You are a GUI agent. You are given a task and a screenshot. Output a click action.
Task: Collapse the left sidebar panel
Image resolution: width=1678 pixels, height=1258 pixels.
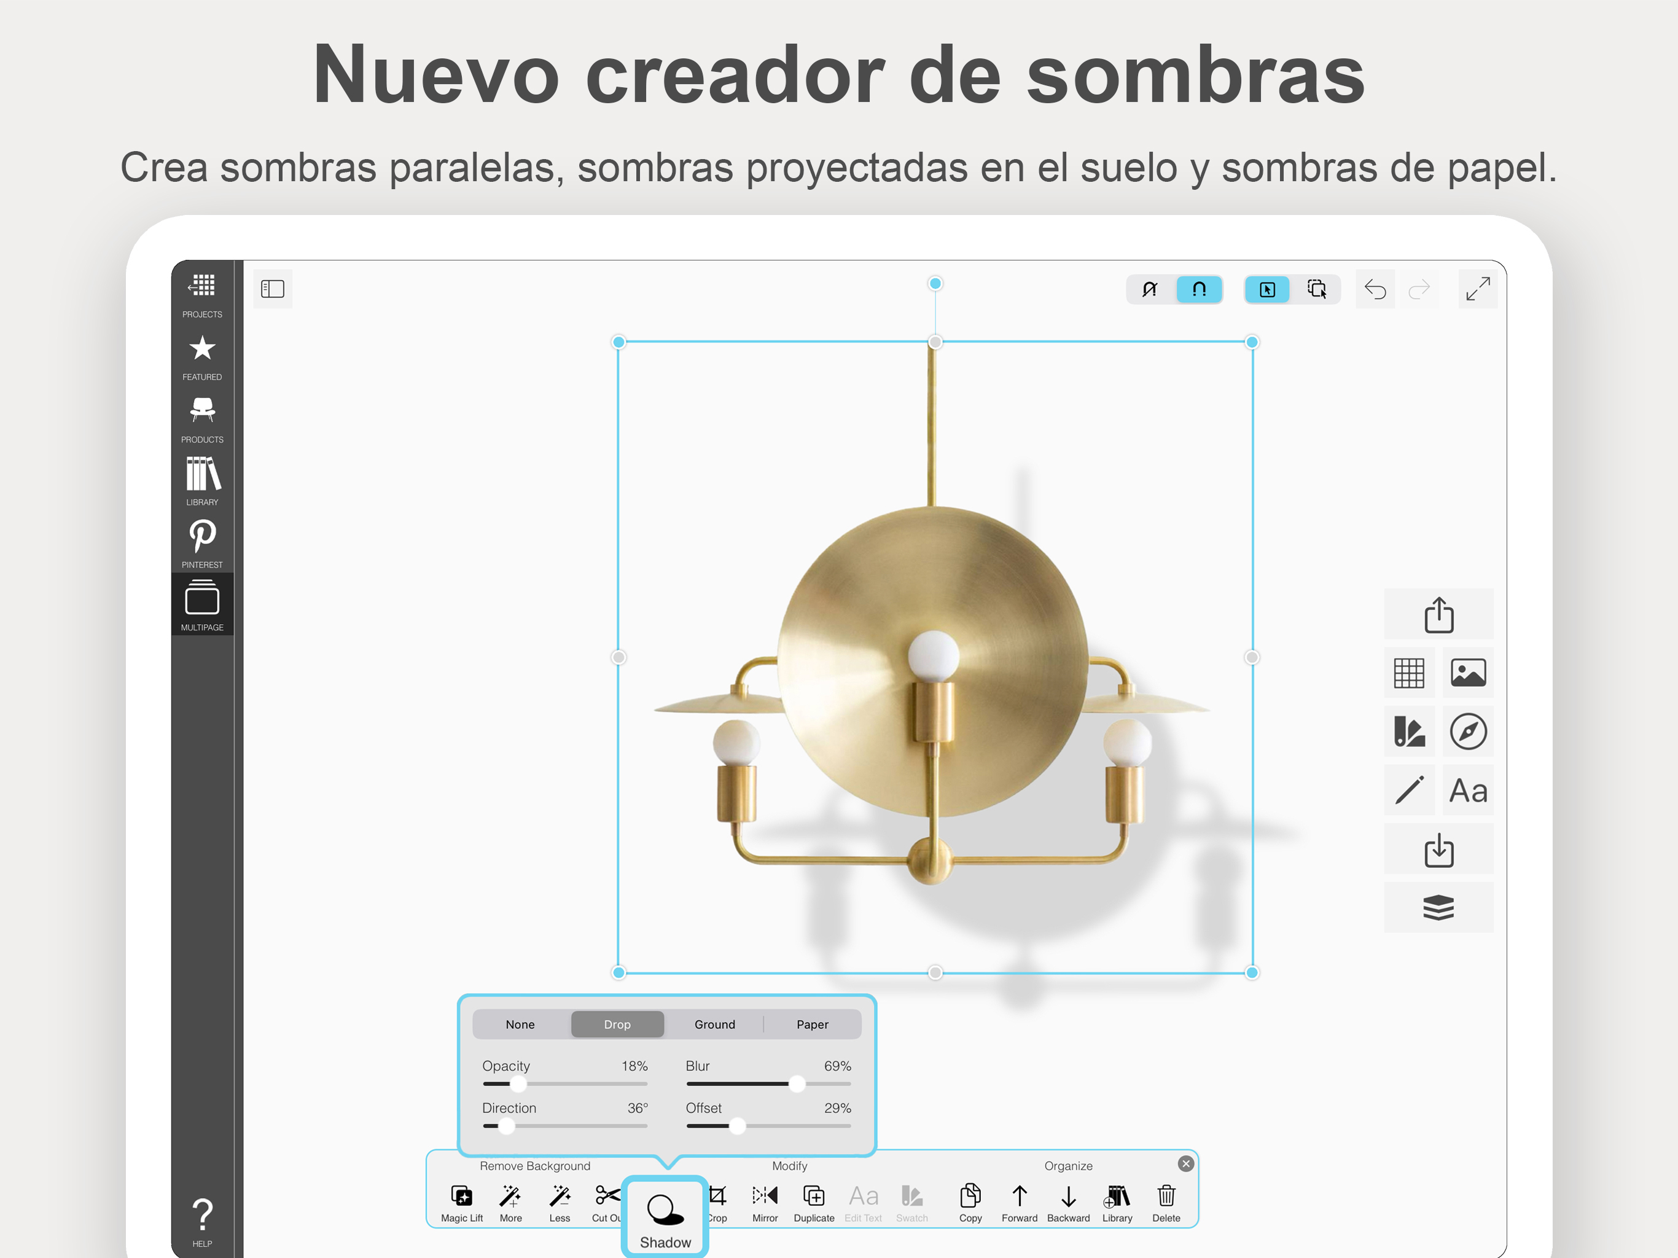click(x=272, y=288)
